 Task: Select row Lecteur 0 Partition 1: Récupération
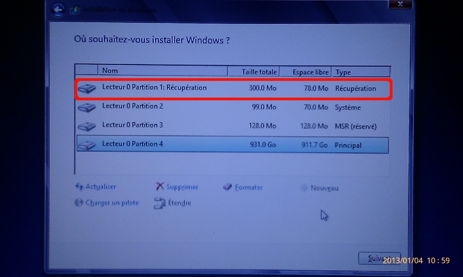pyautogui.click(x=233, y=89)
